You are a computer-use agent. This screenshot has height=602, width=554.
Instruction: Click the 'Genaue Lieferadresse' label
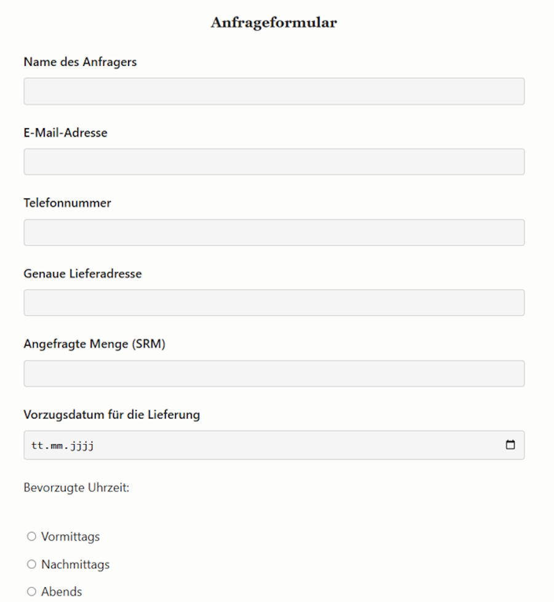82,274
